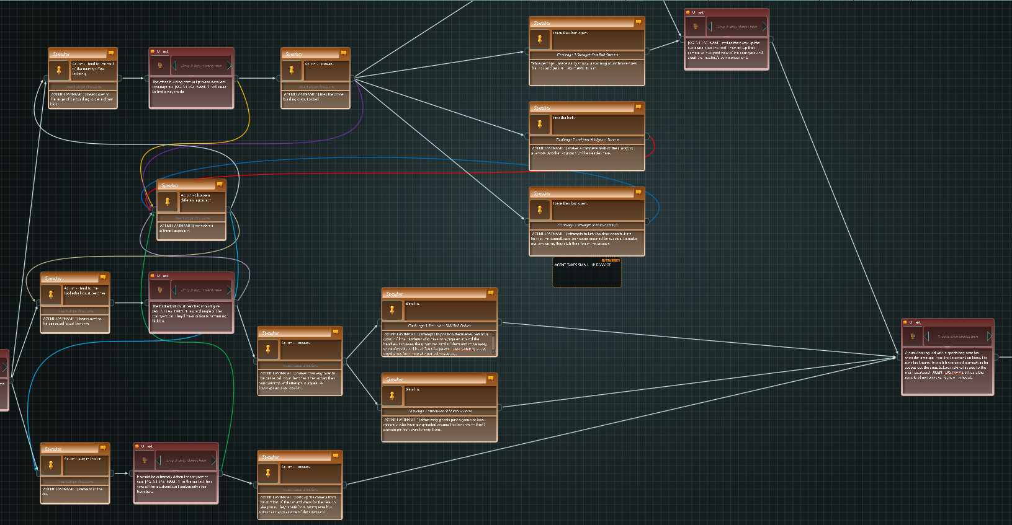Click microphone icon in the far-right red node
The height and width of the screenshot is (525, 1012).
(x=913, y=337)
